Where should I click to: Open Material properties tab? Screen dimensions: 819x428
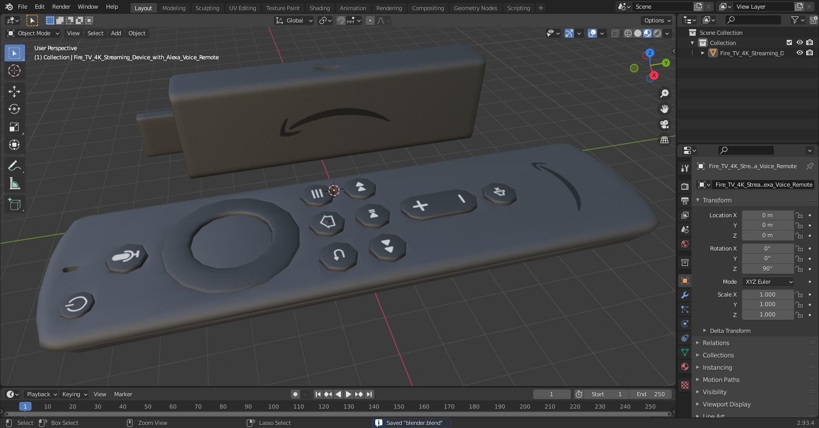685,367
